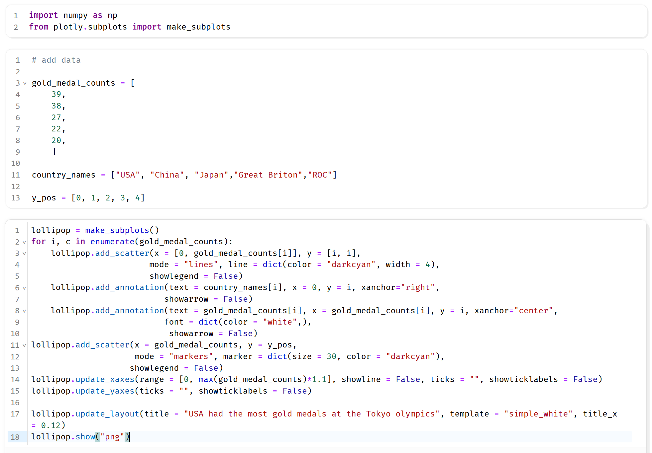Fold the gold_medal_counts add_annotation block
The width and height of the screenshot is (652, 453).
click(24, 311)
